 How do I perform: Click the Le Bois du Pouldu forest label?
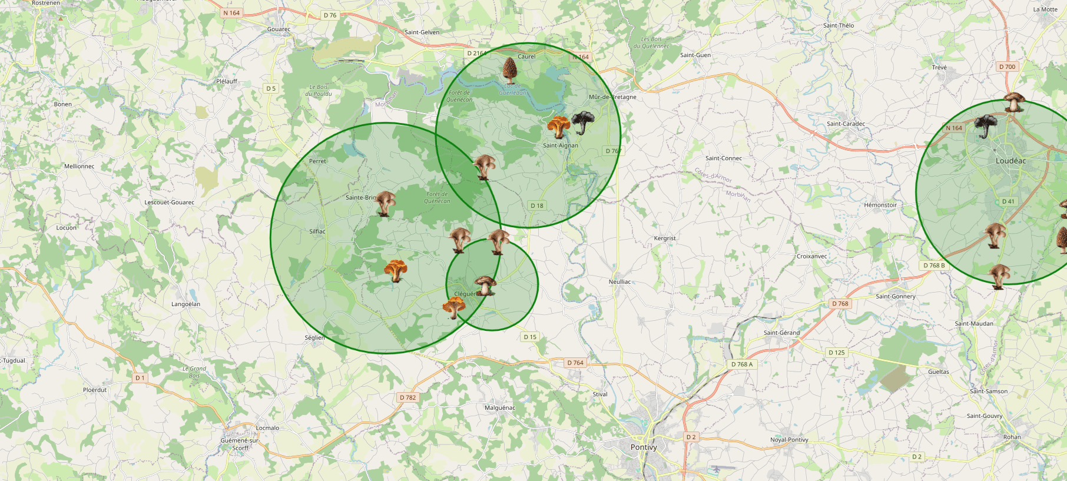(319, 90)
